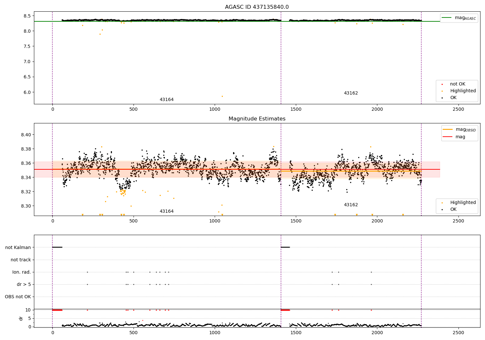Click the 500 x-tick under bottom plot
This screenshot has height=340, width=485.
coord(134,333)
